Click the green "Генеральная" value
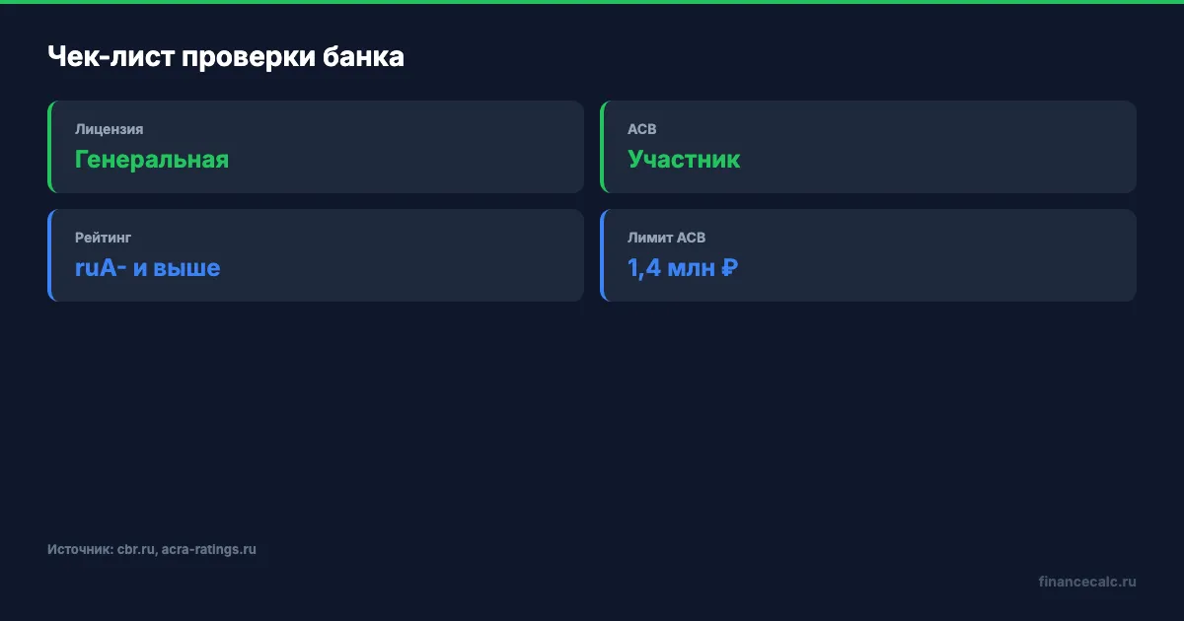1184x621 pixels. pos(152,159)
